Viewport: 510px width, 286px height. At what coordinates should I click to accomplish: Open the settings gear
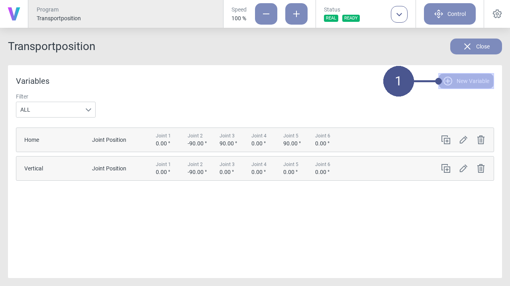[497, 14]
